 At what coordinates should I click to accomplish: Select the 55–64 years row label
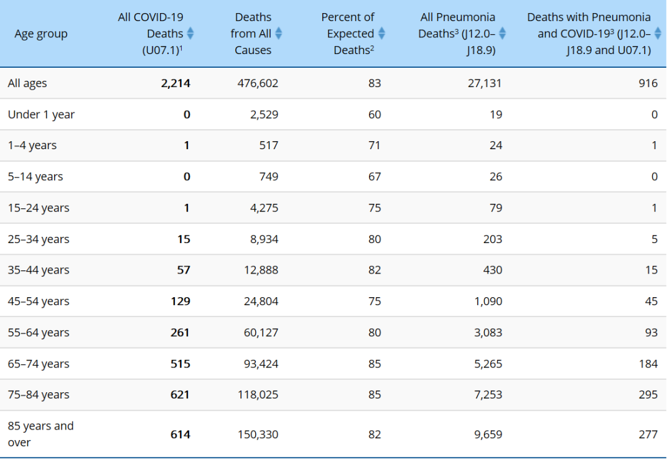[39, 333]
